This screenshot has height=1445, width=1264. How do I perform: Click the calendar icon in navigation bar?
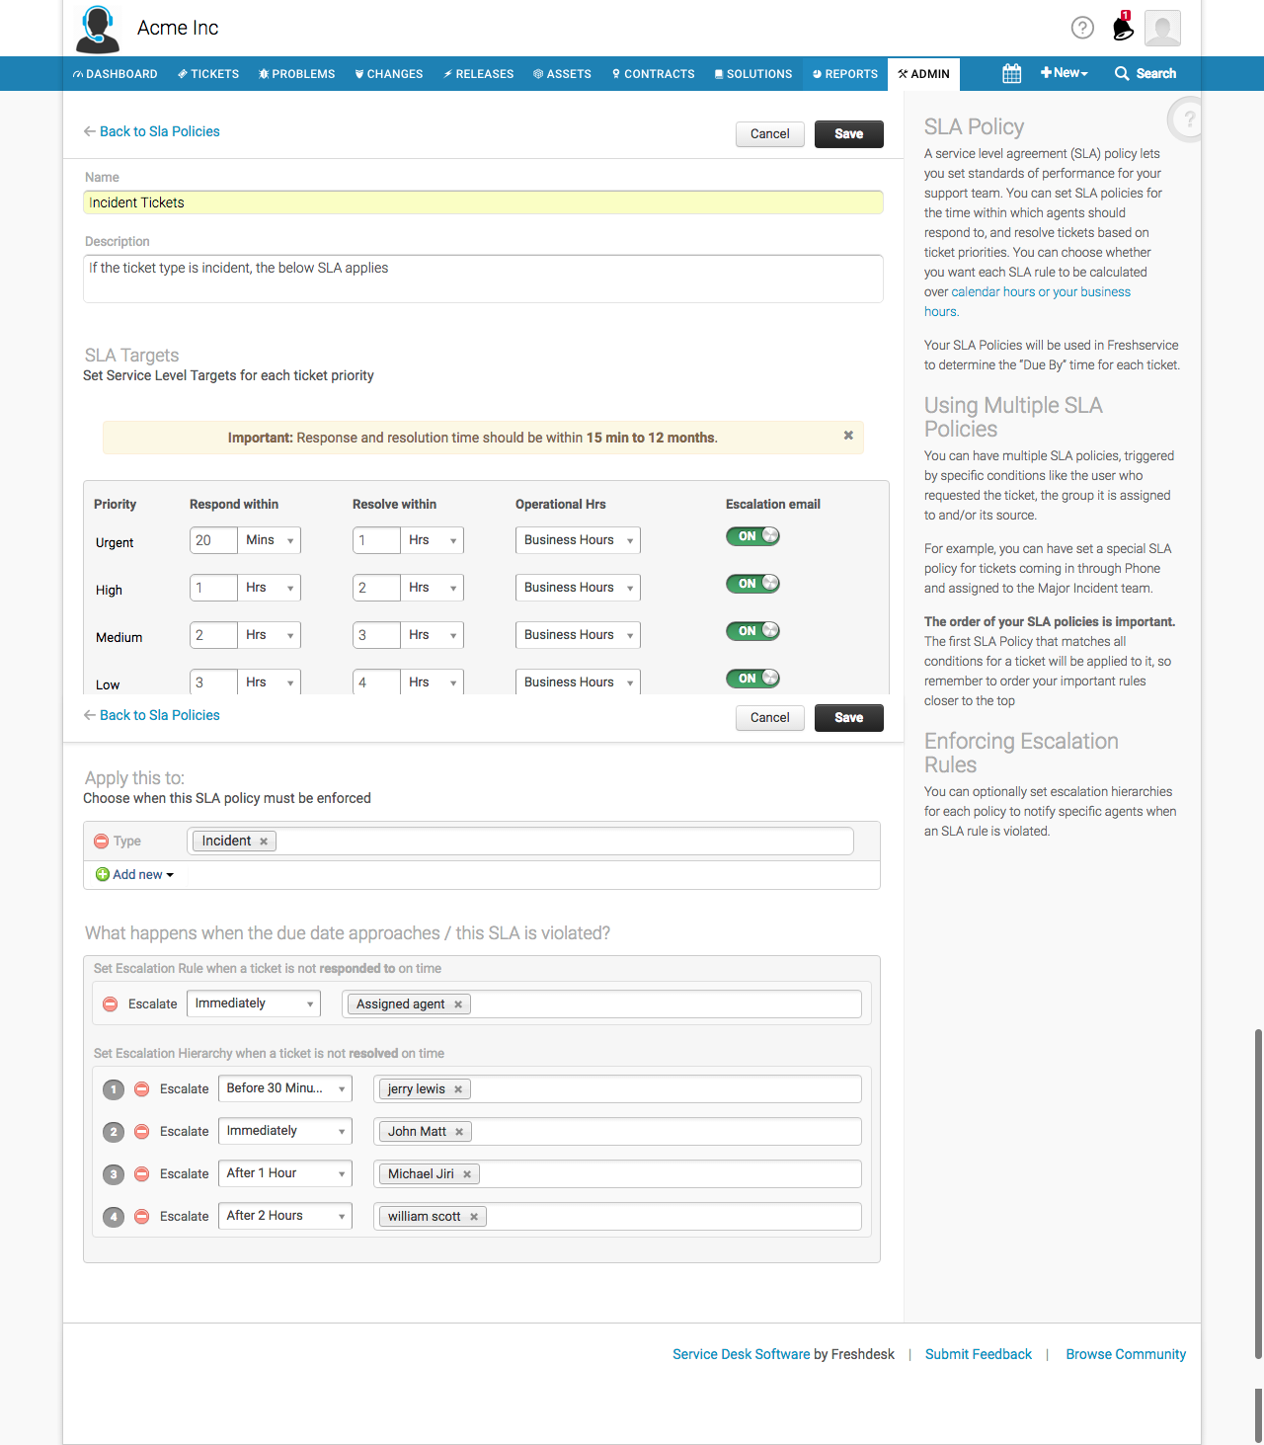(x=1011, y=73)
